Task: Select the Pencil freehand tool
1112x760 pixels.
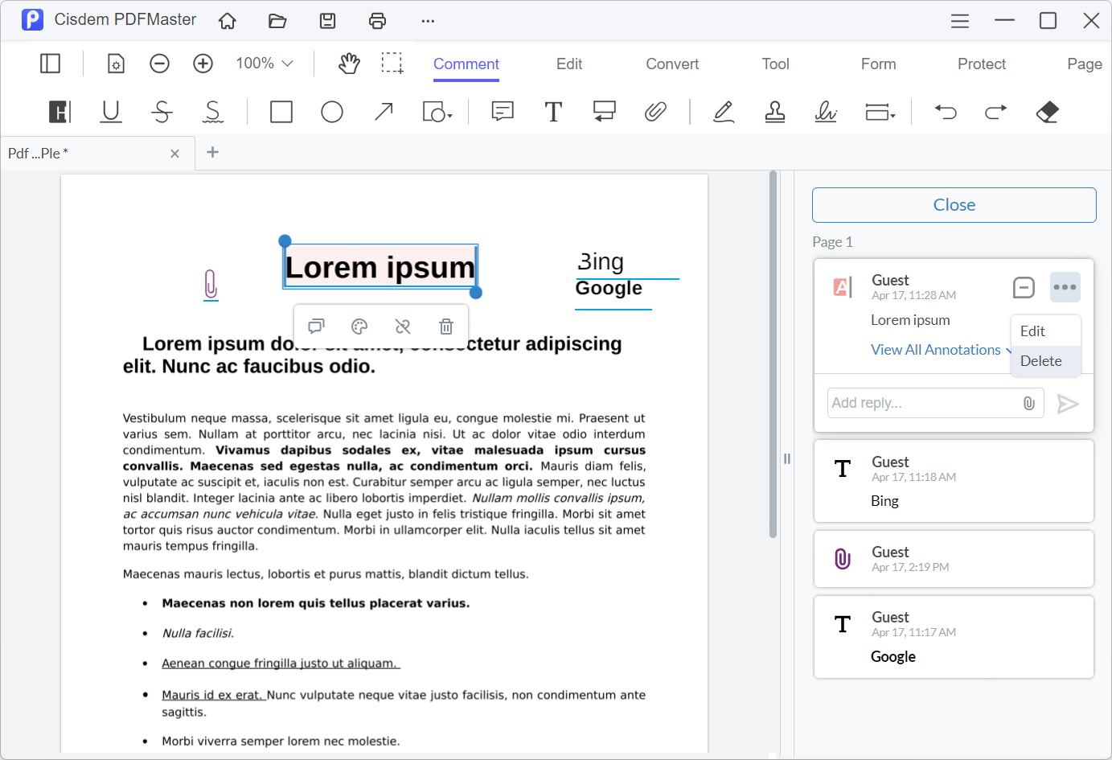Action: pos(724,112)
